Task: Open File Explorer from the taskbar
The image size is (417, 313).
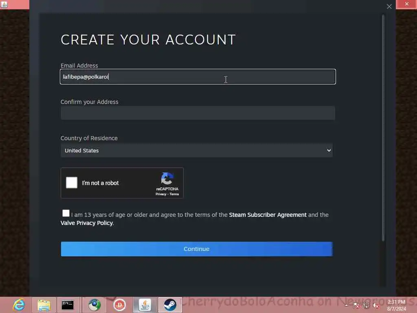Action: [44, 305]
